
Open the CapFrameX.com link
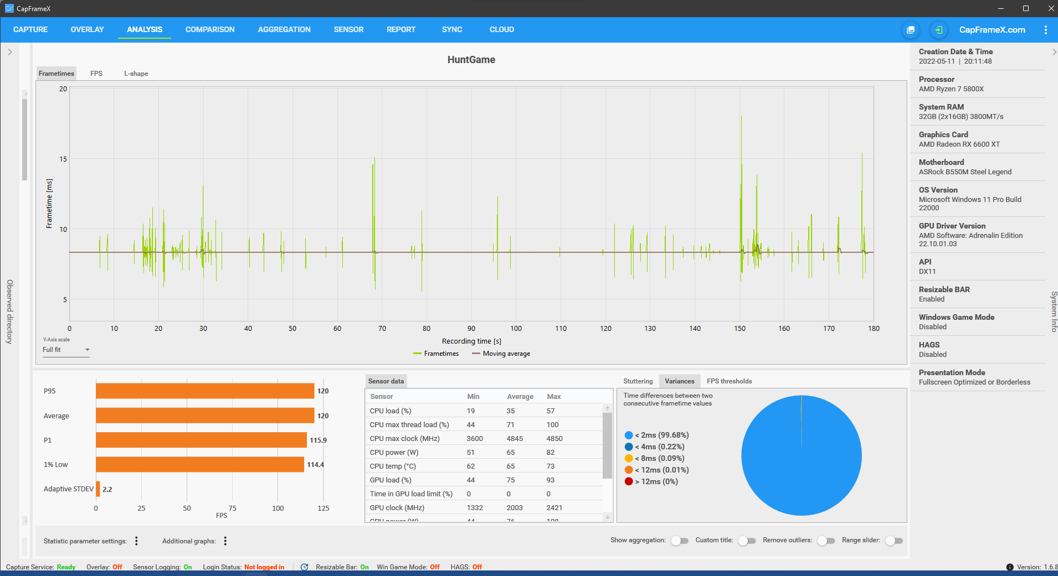pos(992,30)
